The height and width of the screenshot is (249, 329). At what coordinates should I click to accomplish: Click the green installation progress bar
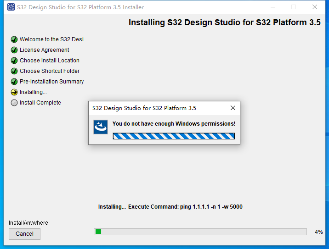(x=200, y=232)
